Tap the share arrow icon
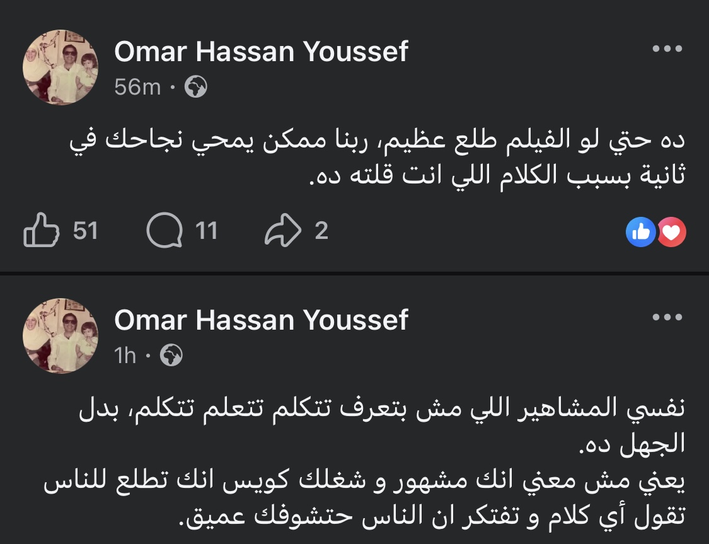 (x=283, y=231)
